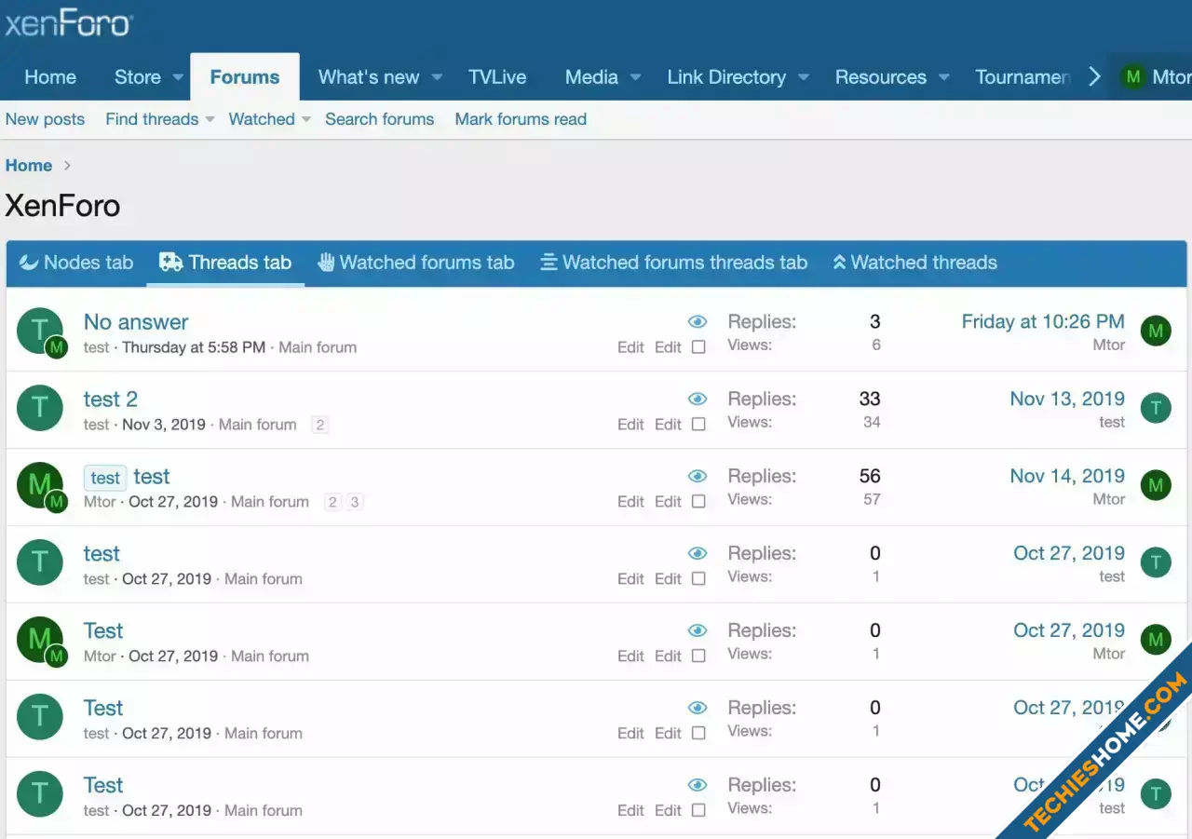The width and height of the screenshot is (1192, 839).
Task: Click the M author avatar of the Mtor Test thread
Action: click(x=40, y=640)
